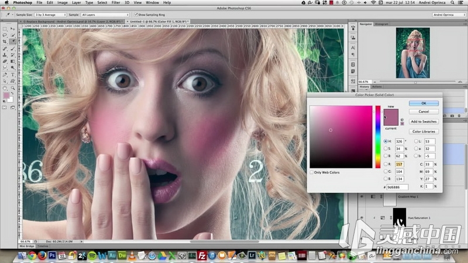Viewport: 468px width, 263px height.
Task: Open Google Chrome from the dock
Action: 32,255
